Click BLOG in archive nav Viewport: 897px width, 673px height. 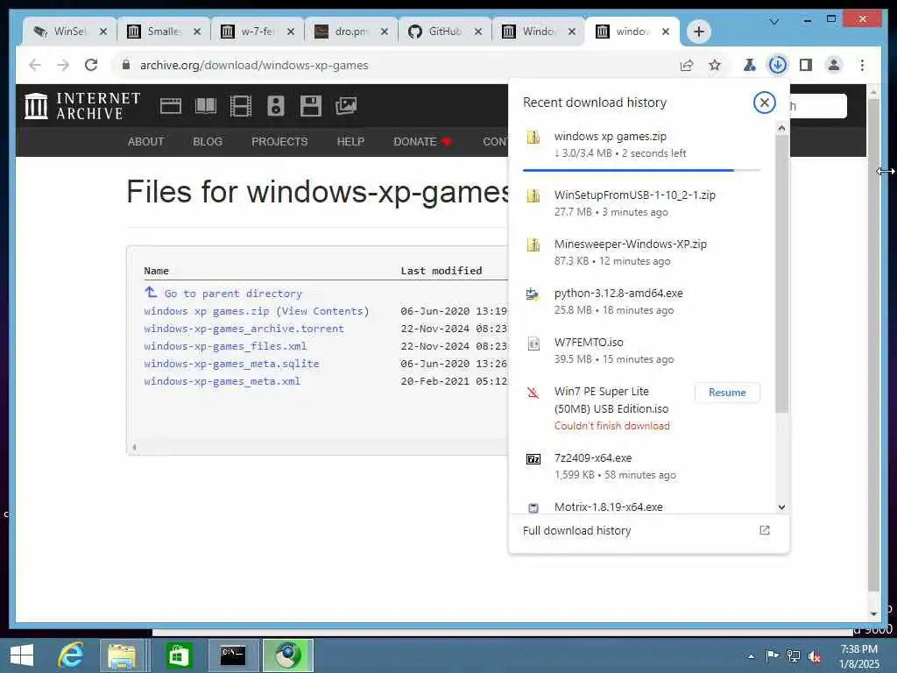click(x=208, y=141)
